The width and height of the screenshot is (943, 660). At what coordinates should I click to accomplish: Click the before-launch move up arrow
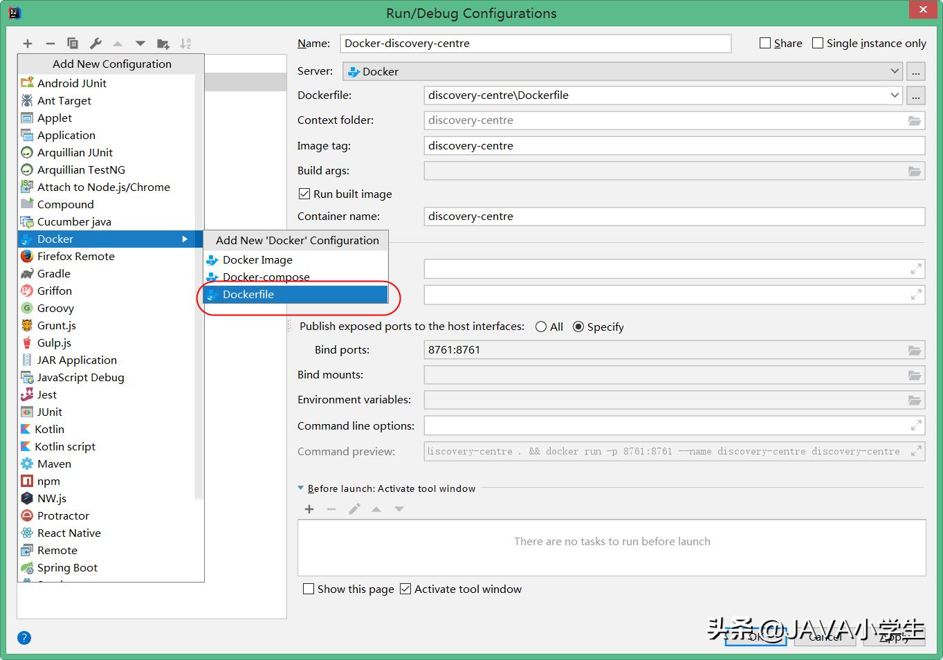click(x=376, y=509)
